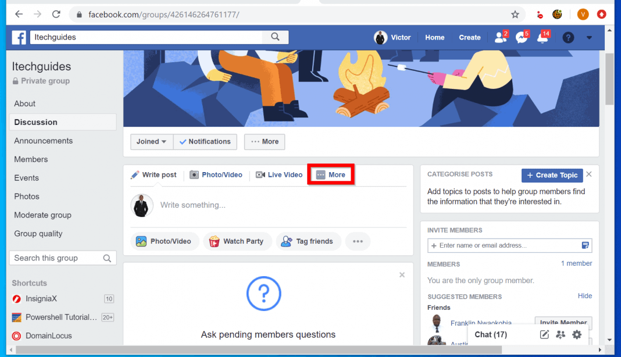
Task: Open the Joined dropdown
Action: coord(151,141)
